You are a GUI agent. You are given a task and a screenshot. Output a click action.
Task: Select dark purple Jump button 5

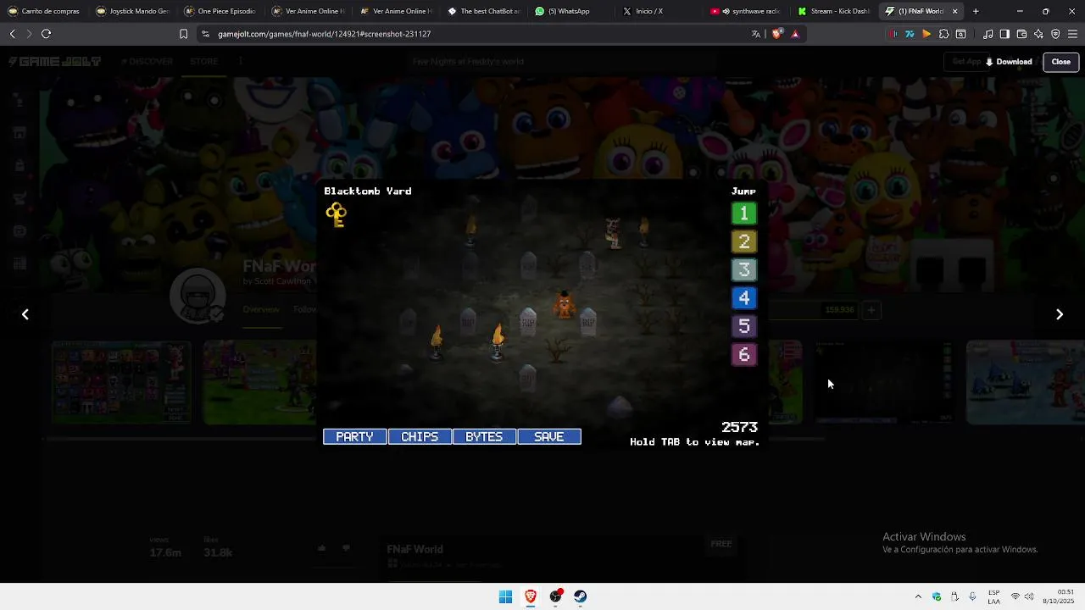[744, 326]
